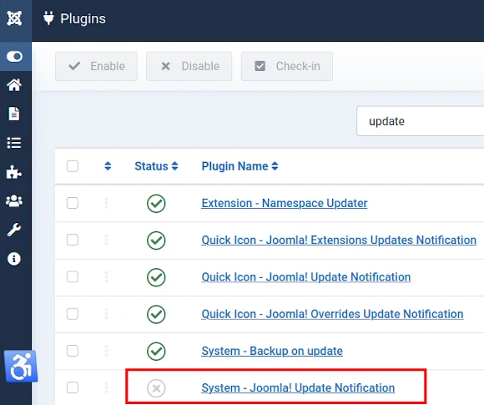Screen dimensions: 484x405
Task: Open the Menus list sidebar icon
Action: pyautogui.click(x=14, y=143)
